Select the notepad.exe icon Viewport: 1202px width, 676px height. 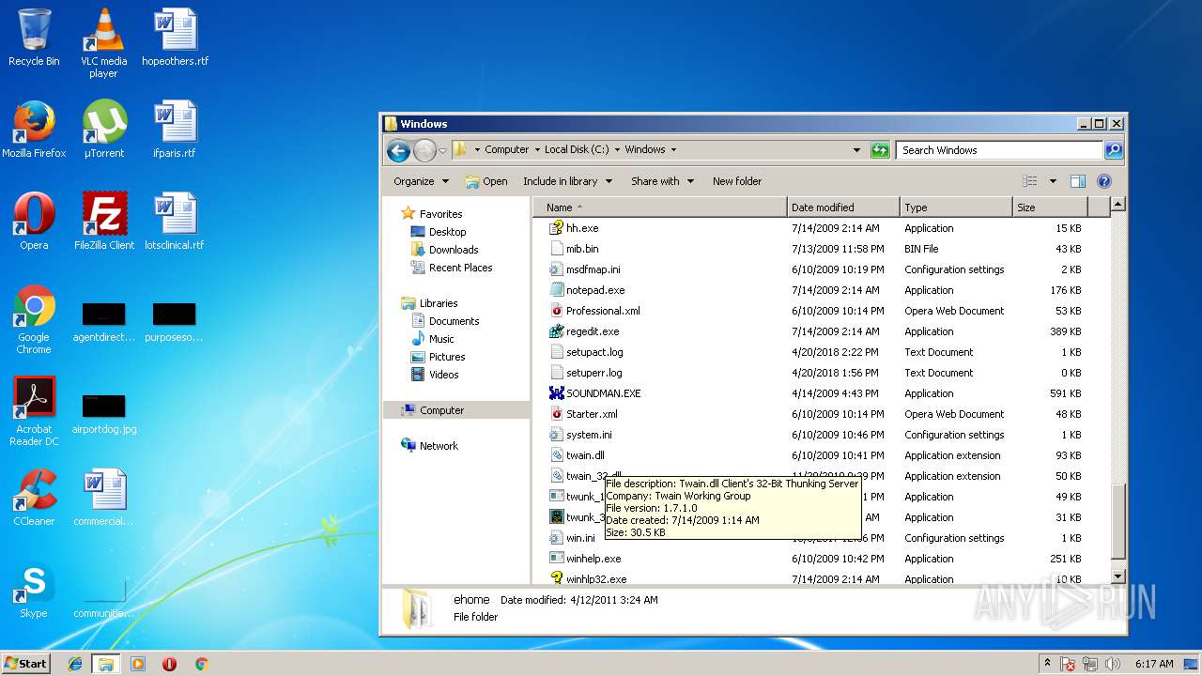coord(556,290)
